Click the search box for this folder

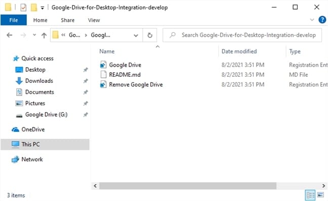pyautogui.click(x=242, y=35)
